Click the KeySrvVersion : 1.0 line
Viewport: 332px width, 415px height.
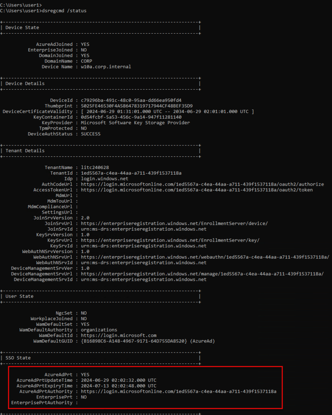63,235
